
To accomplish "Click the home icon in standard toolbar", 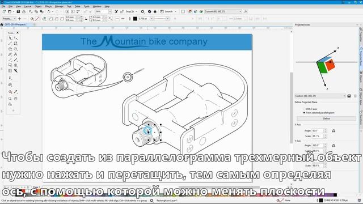I will point(155,11).
